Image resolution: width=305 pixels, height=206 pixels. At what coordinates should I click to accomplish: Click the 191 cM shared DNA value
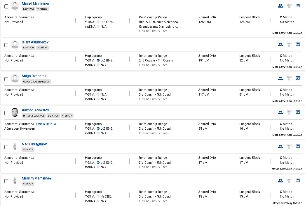pyautogui.click(x=204, y=60)
